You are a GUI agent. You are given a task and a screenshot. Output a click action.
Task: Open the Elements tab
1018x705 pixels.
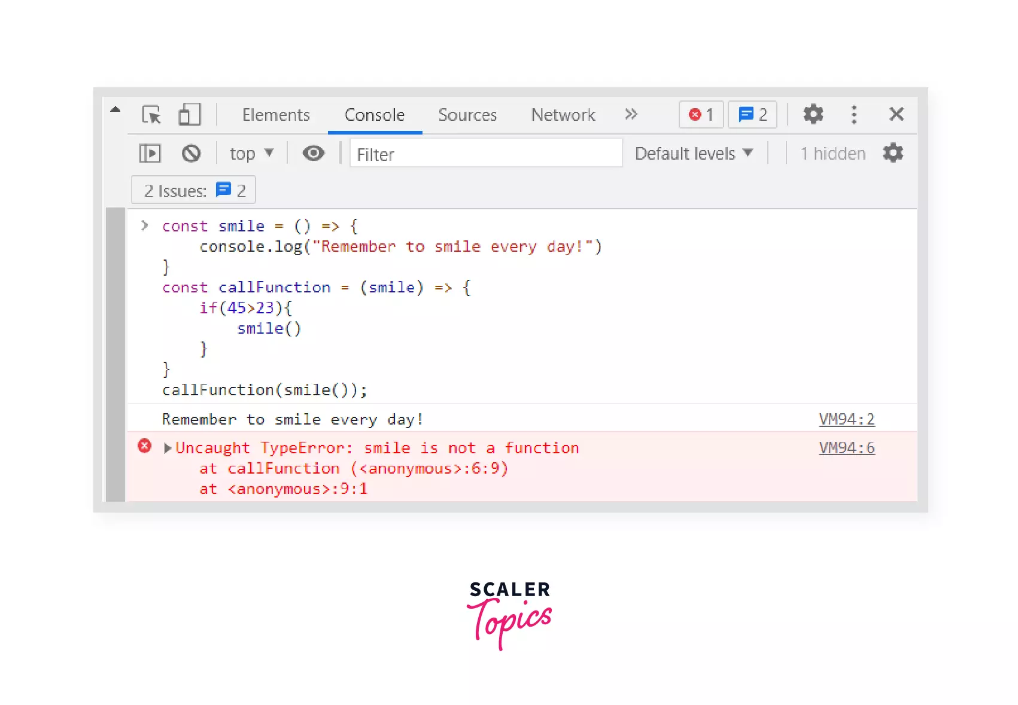(276, 115)
